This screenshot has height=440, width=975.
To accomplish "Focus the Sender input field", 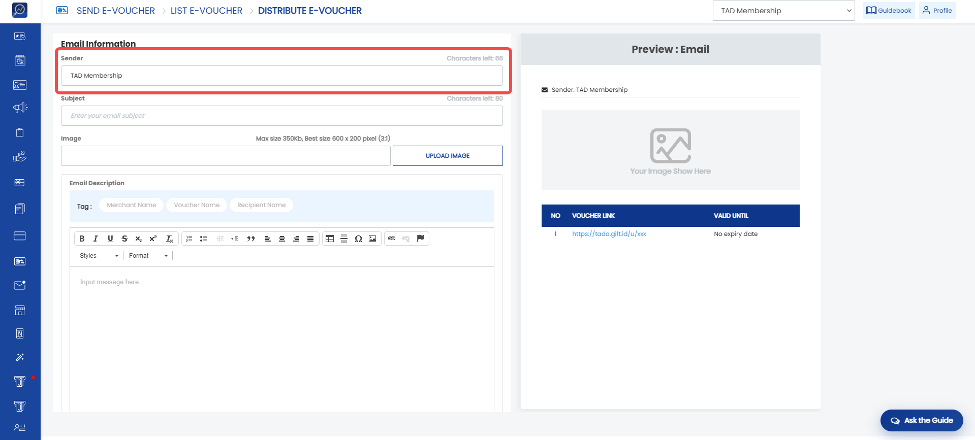I will pyautogui.click(x=282, y=76).
